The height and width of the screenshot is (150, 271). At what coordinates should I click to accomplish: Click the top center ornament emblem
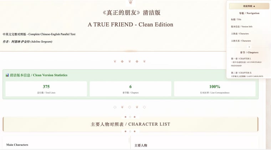[131, 2]
